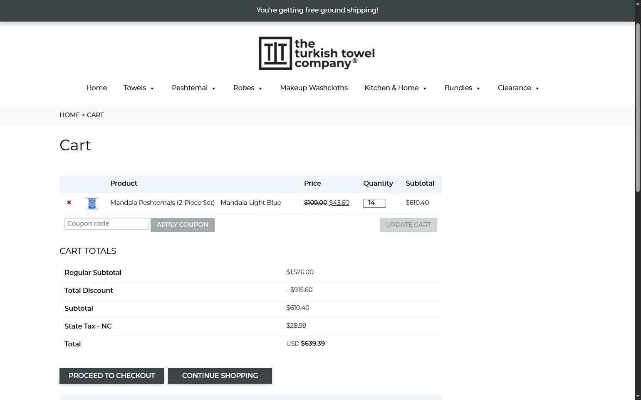Click the page's vertical scrollbar thumb
This screenshot has width=641, height=400.
point(638,107)
